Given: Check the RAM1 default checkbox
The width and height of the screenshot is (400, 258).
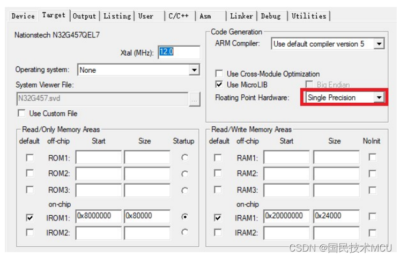Looking at the screenshot, I should (x=218, y=158).
